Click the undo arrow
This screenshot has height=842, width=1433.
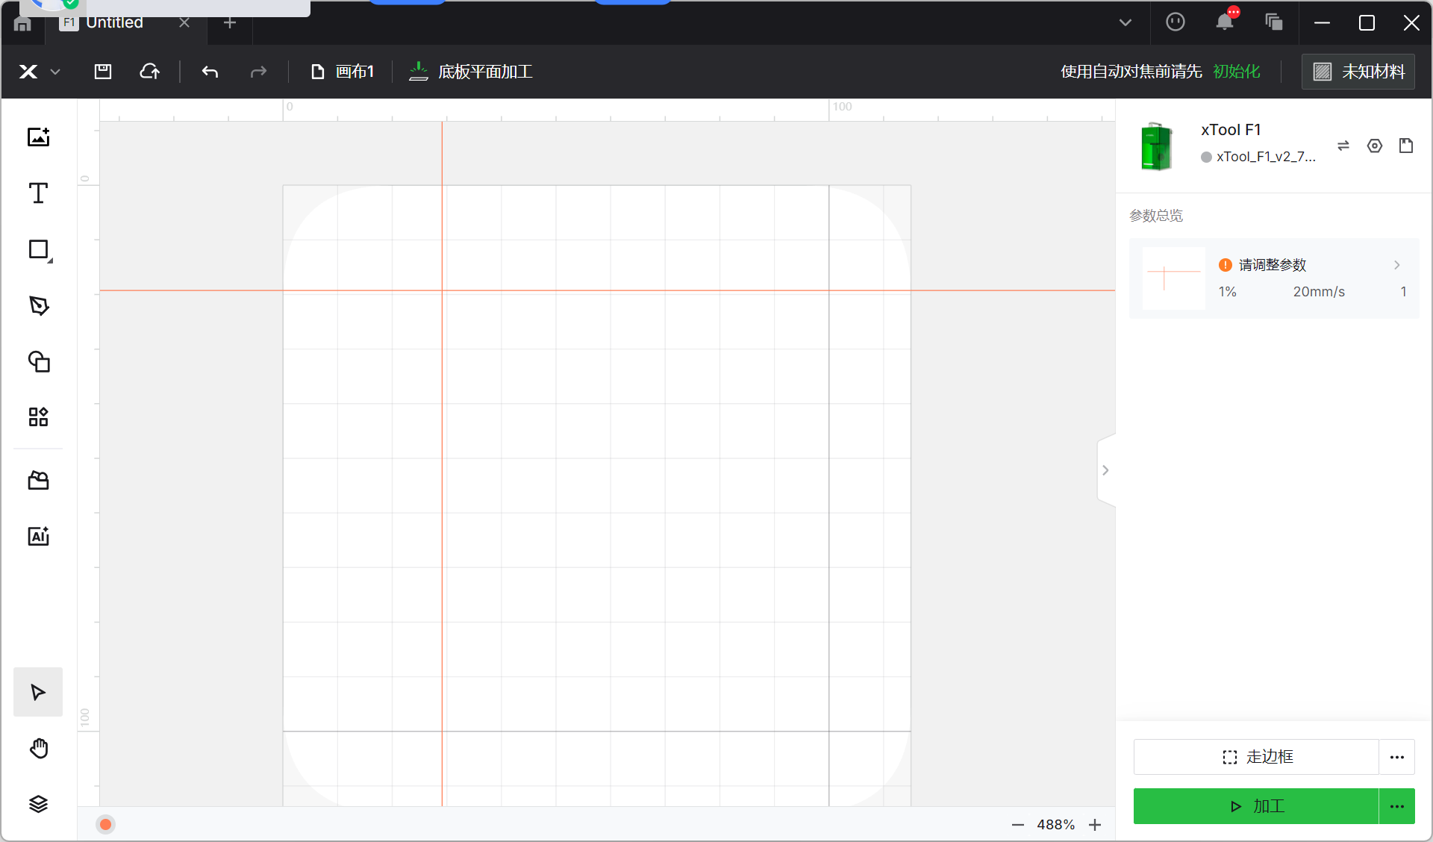(x=210, y=72)
